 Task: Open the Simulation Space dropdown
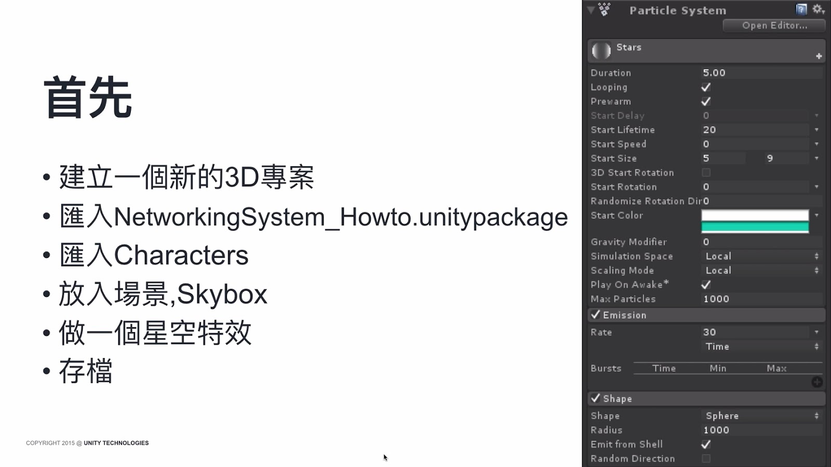coord(762,256)
